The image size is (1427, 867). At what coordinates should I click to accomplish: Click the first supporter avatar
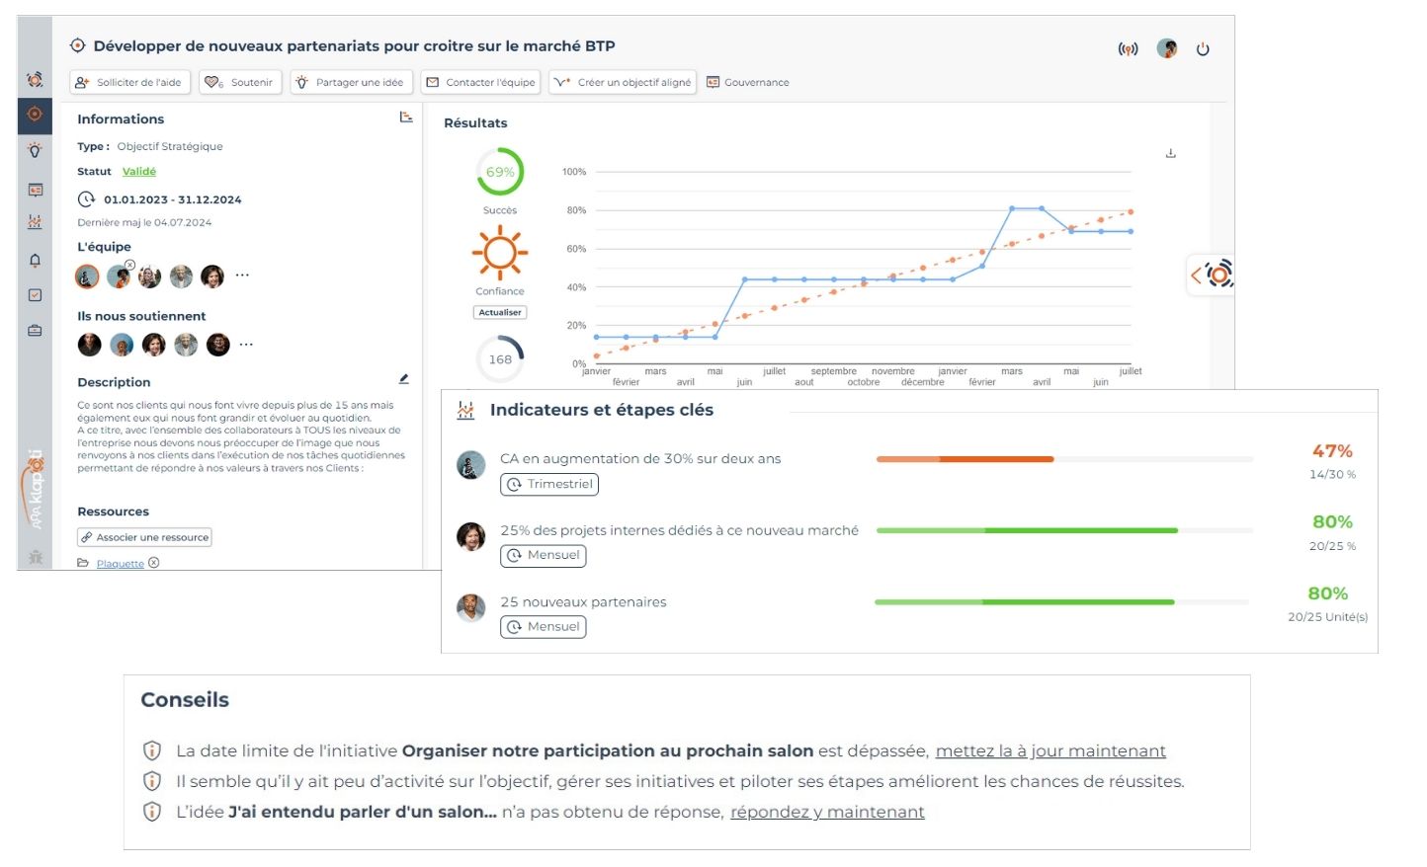coord(90,345)
